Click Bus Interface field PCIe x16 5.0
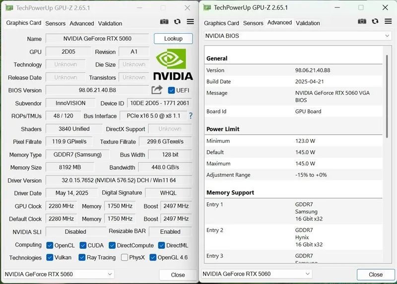Image resolution: width=397 pixels, height=284 pixels. coord(153,116)
